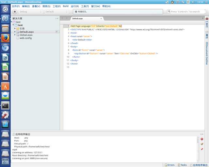Click line number 13 in the gutter
The image size is (209, 167).
(68, 67)
